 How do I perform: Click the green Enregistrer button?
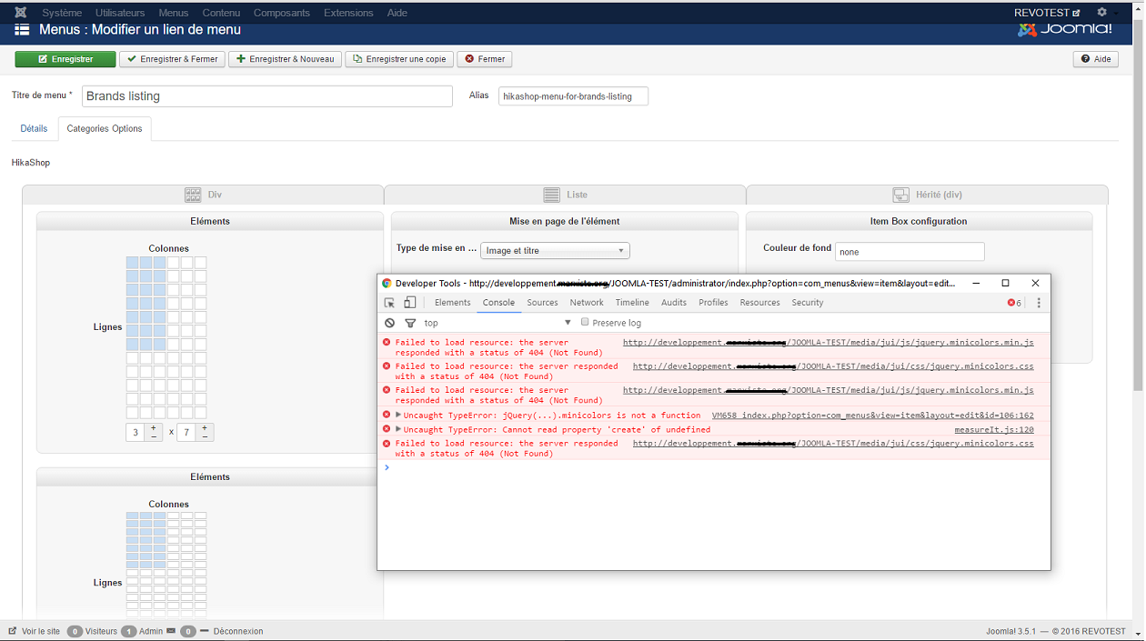tap(65, 59)
